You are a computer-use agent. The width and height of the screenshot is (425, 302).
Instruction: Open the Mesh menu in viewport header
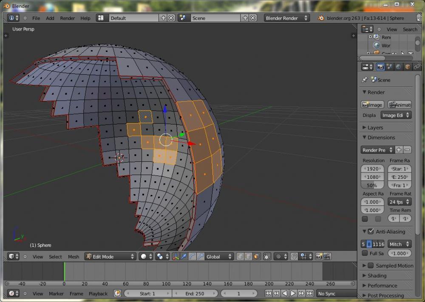74,257
